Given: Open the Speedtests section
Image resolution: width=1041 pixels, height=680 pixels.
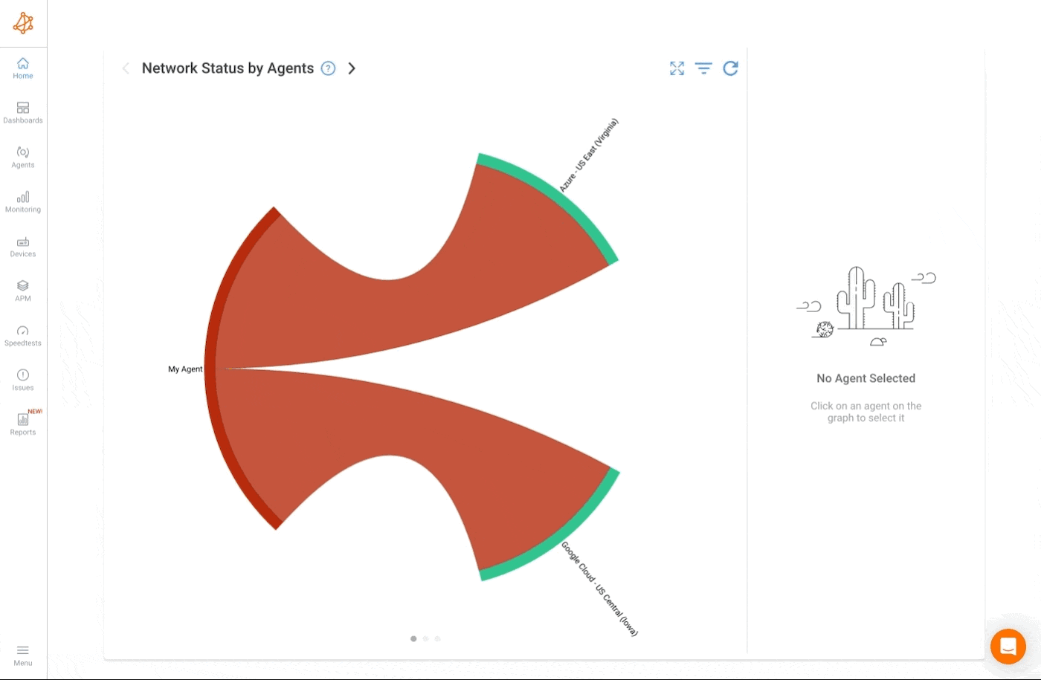Looking at the screenshot, I should pyautogui.click(x=22, y=334).
